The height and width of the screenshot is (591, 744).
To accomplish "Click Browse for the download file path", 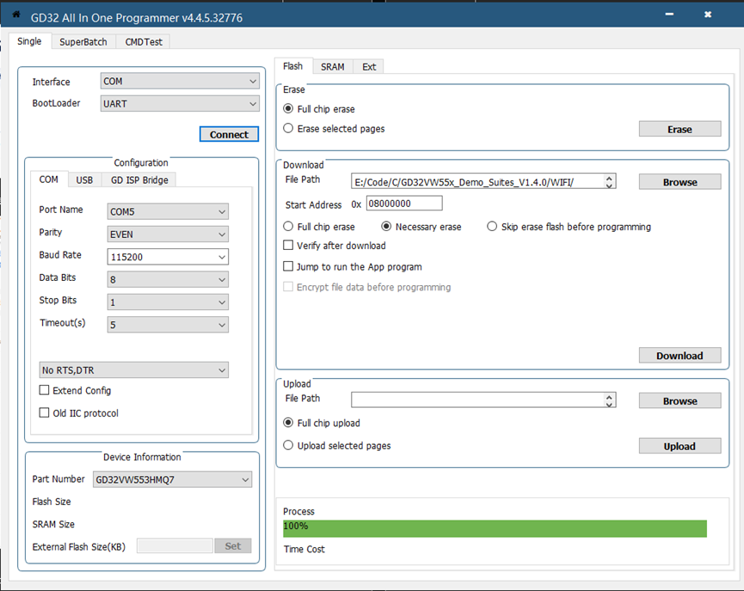I will [x=679, y=182].
